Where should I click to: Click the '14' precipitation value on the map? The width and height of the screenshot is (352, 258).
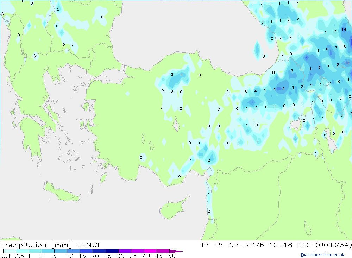point(344,29)
